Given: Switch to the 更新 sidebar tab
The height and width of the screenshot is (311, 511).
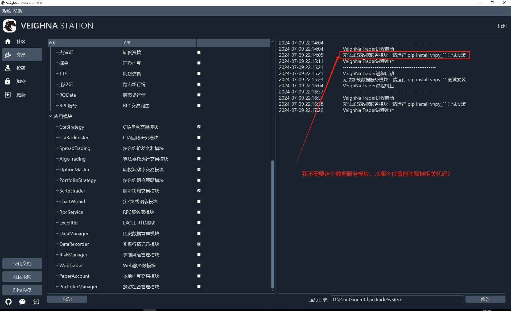Looking at the screenshot, I should tap(22, 95).
